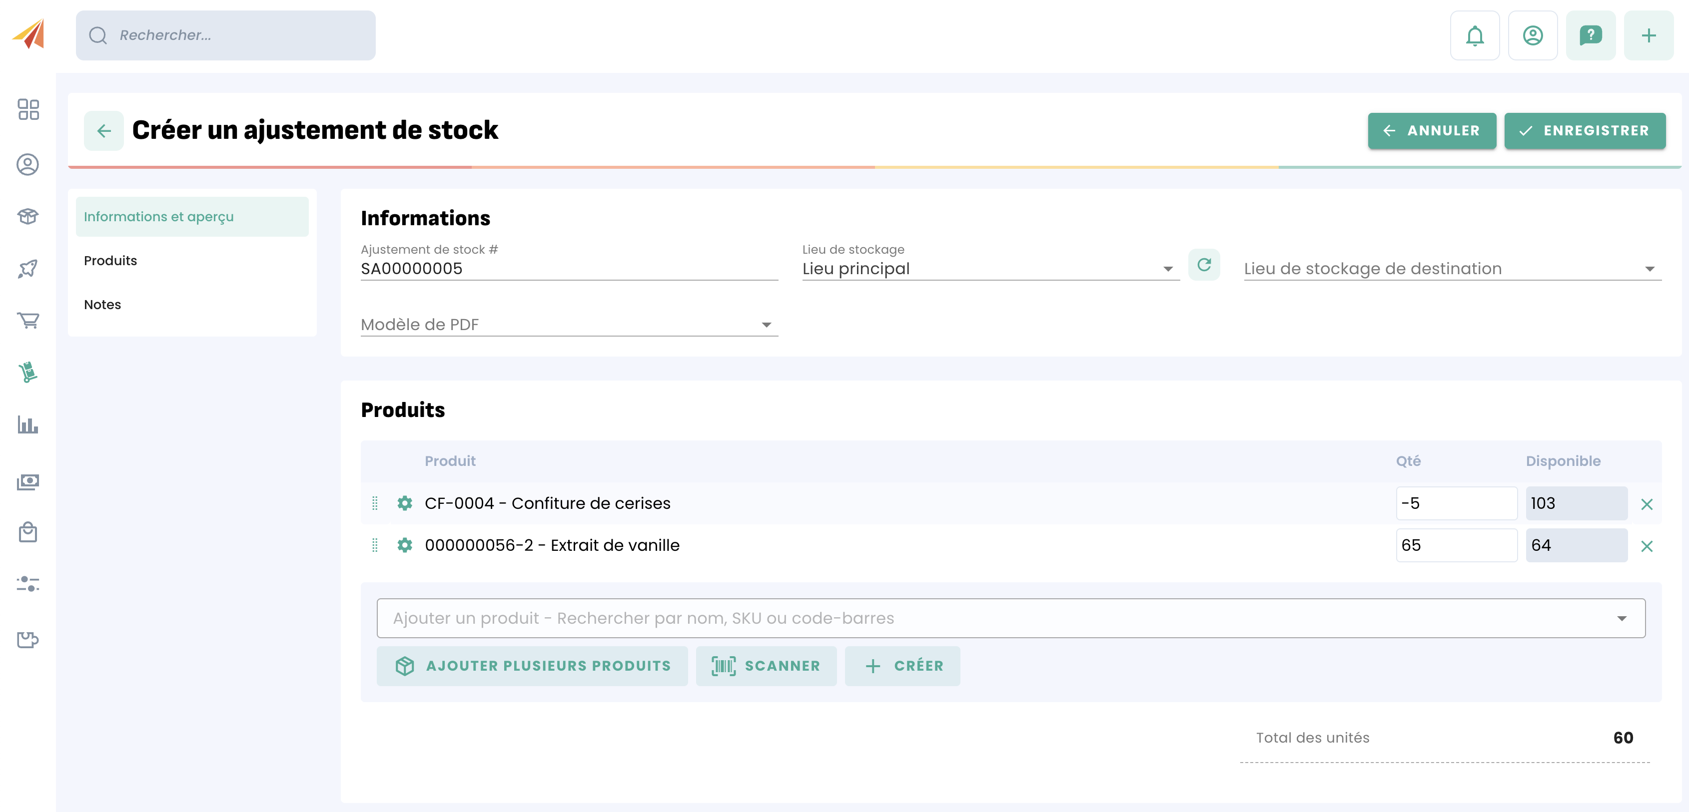This screenshot has height=812, width=1689.
Task: Open the help chat icon
Action: (x=1590, y=35)
